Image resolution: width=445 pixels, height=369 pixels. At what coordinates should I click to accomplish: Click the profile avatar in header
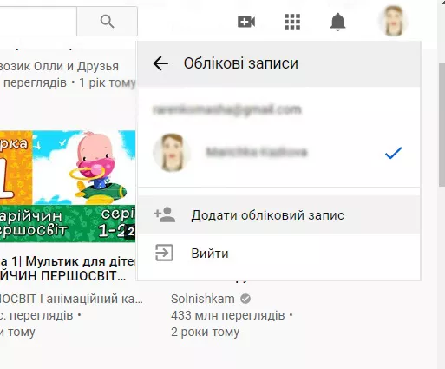393,21
